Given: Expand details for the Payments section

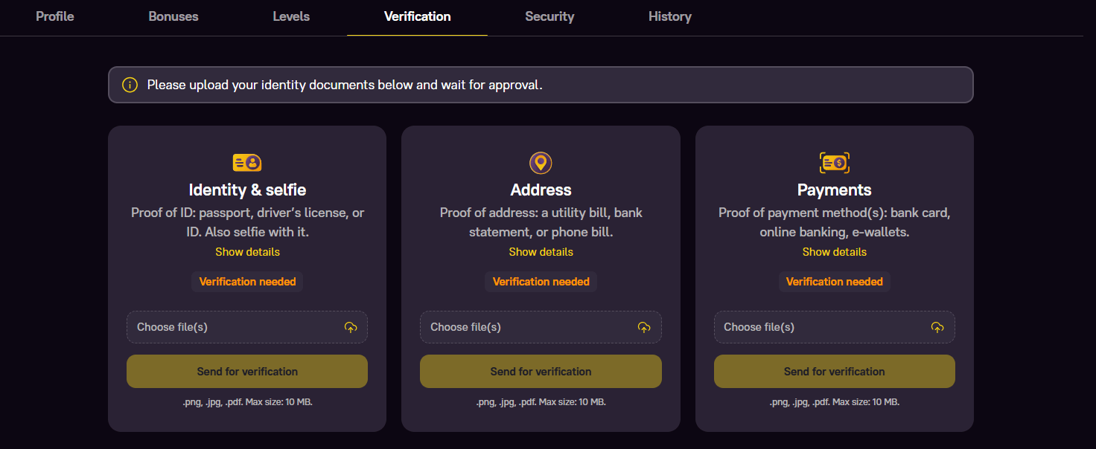Looking at the screenshot, I should 834,251.
